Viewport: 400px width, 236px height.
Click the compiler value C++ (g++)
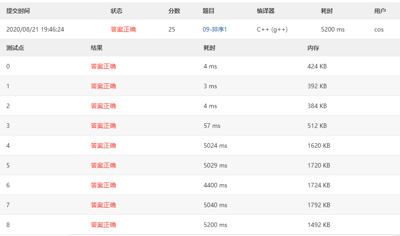point(272,30)
